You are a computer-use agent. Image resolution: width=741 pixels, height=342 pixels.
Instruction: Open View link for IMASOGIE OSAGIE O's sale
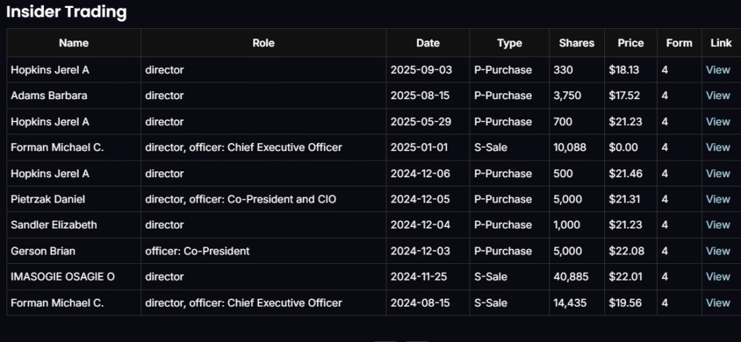click(718, 277)
